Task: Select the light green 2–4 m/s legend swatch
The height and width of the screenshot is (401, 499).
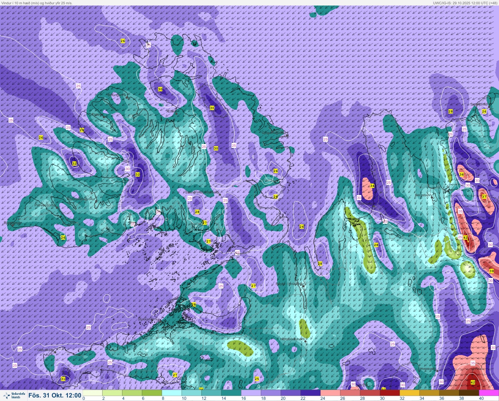Action: point(113,393)
